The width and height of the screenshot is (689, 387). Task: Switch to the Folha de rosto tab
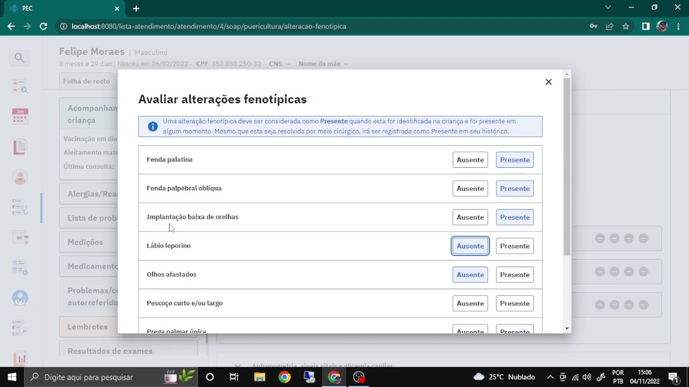click(x=86, y=81)
